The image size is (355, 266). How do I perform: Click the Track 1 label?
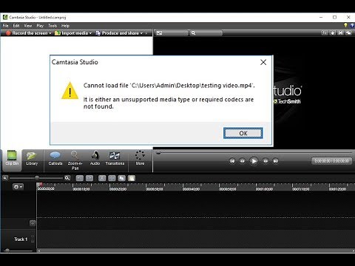pos(21,239)
